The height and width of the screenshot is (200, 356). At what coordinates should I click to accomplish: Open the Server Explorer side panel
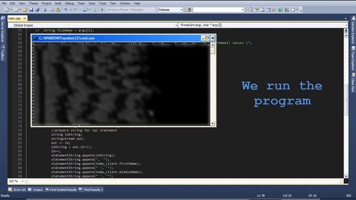pos(2,29)
